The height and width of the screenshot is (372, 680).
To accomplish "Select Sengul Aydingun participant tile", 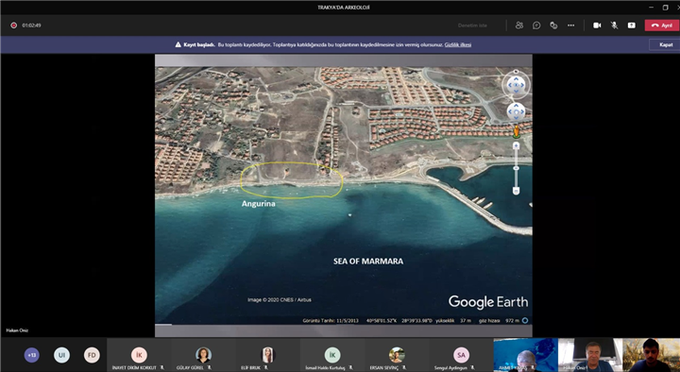I will pos(461,355).
